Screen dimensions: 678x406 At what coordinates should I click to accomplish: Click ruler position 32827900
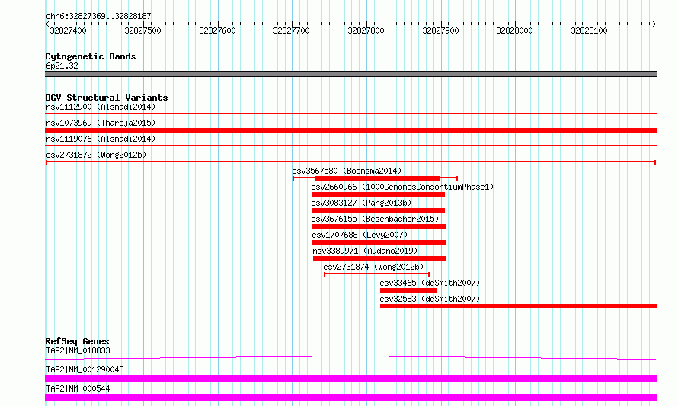pos(440,30)
